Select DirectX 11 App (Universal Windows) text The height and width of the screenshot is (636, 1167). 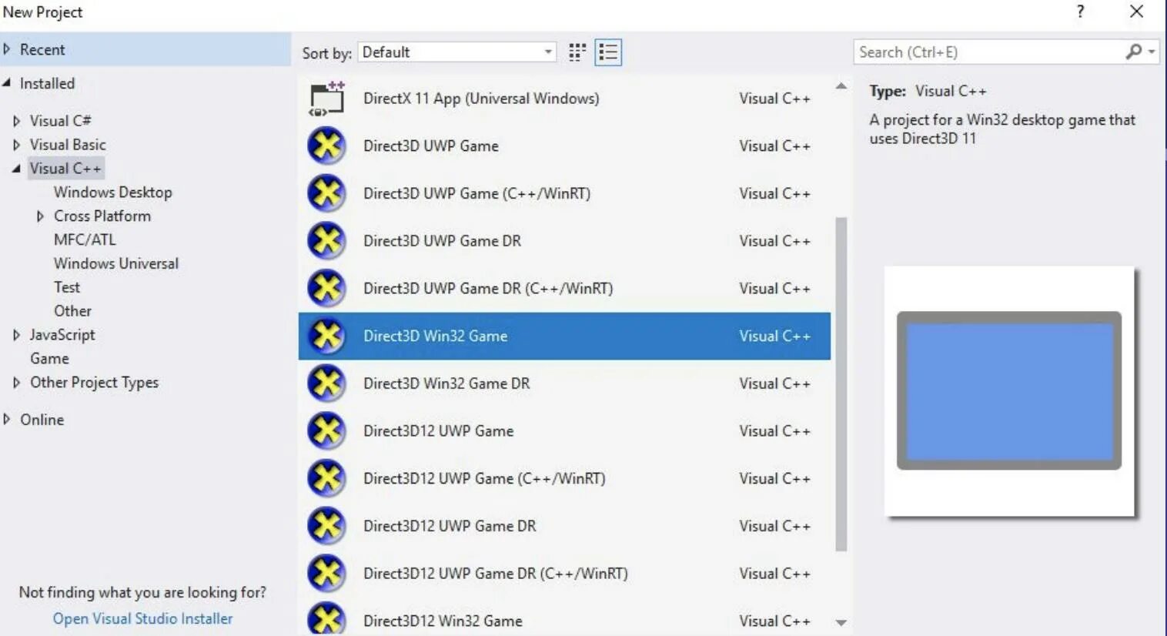tap(481, 99)
